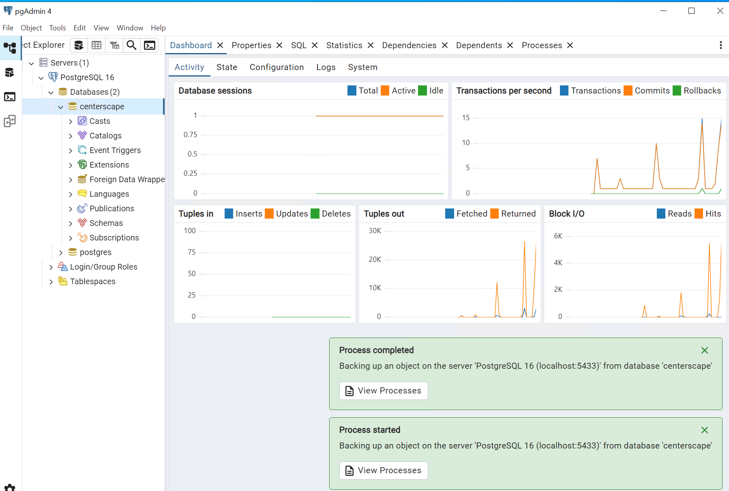729x491 pixels.
Task: Collapse the centerscape database node
Action: tap(61, 107)
